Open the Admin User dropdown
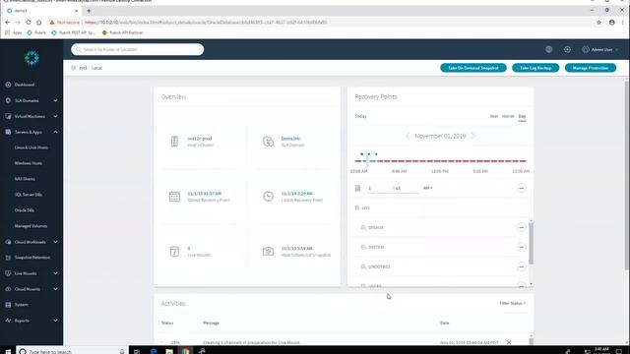630x354 pixels. pyautogui.click(x=600, y=50)
